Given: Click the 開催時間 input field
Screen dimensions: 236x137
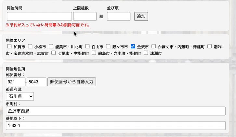Looking at the screenshot, I should 39,17.
